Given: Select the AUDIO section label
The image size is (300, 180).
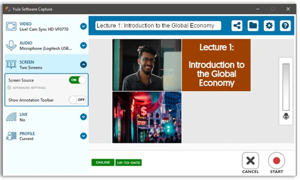Looking at the screenshot, I should pyautogui.click(x=26, y=43).
